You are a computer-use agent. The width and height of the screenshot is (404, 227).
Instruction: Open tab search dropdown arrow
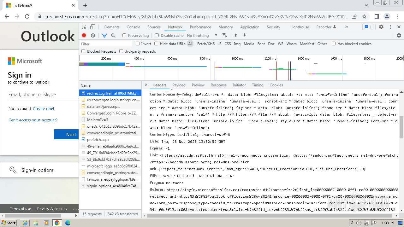click(x=366, y=5)
